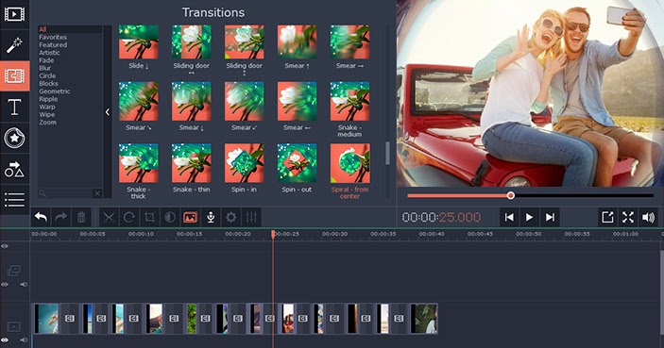664x348 pixels.
Task: Click the Split scissors icon
Action: point(109,217)
